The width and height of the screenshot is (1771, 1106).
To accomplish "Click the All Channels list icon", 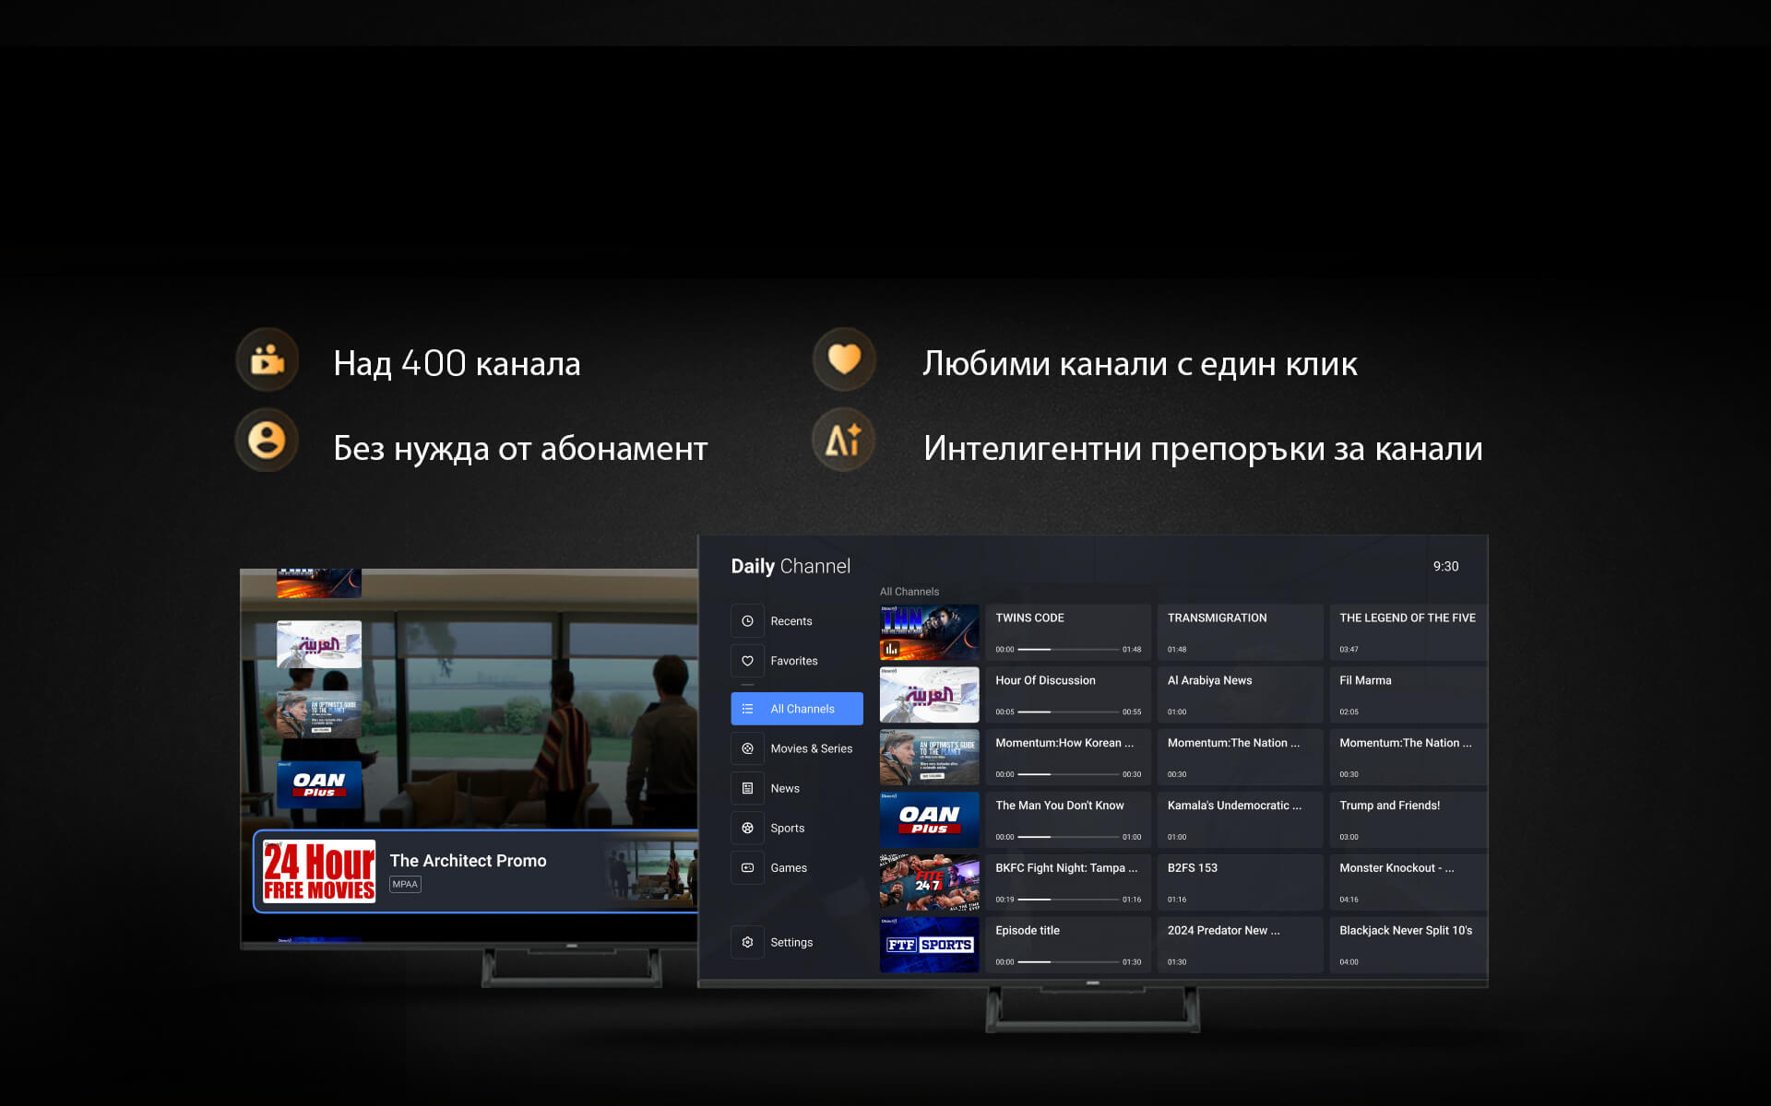I will coord(747,709).
